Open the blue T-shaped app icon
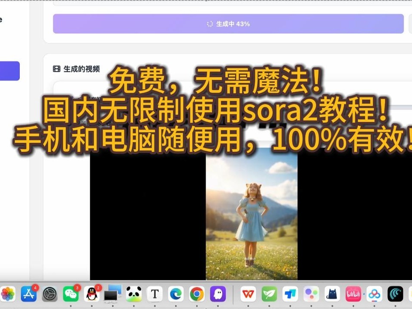 point(290,294)
